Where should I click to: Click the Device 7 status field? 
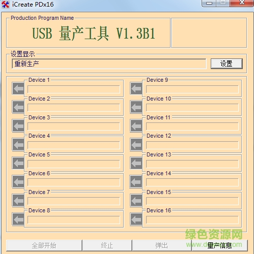pyautogui.click(x=74, y=201)
